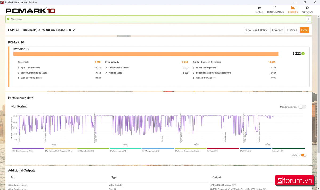This screenshot has height=190, width=320.
Task: Click Digital Content Creation score 10 605
Action: [272, 62]
